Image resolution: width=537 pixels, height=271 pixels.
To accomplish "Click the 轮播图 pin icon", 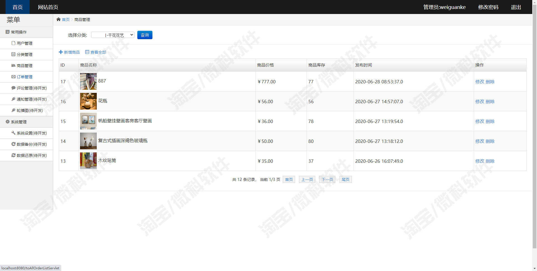I will point(13,110).
